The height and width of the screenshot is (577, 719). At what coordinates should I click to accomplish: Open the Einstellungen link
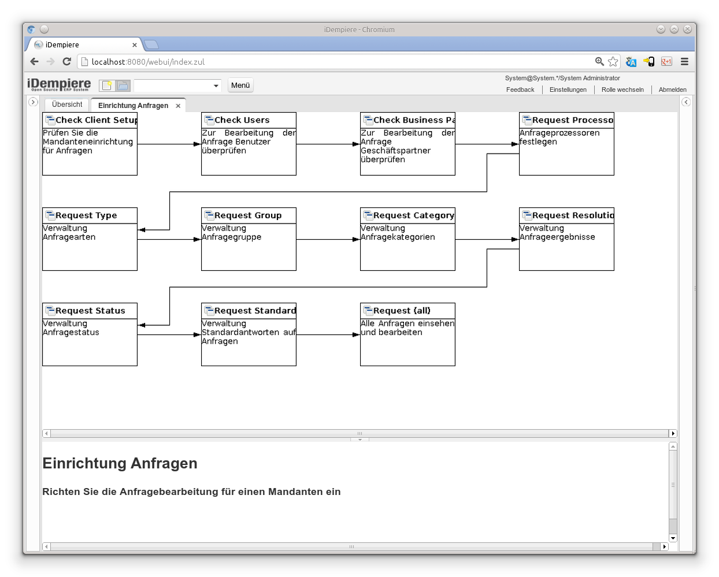coord(568,90)
